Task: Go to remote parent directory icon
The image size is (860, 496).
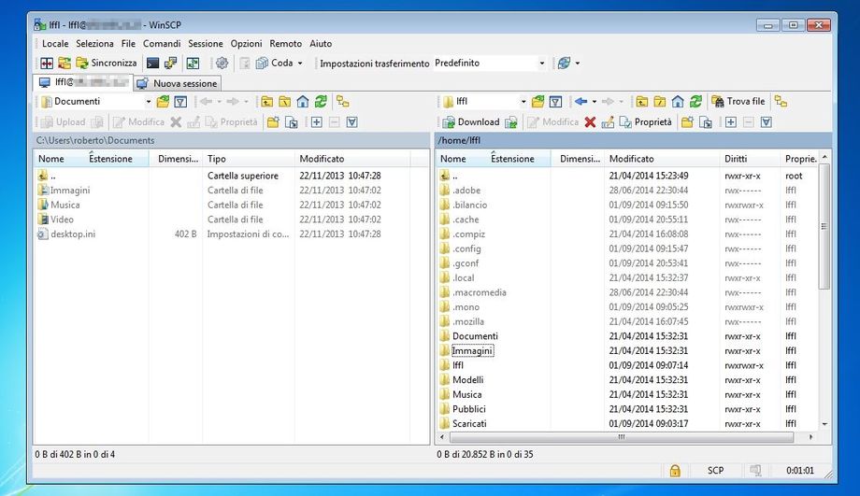Action: (642, 102)
